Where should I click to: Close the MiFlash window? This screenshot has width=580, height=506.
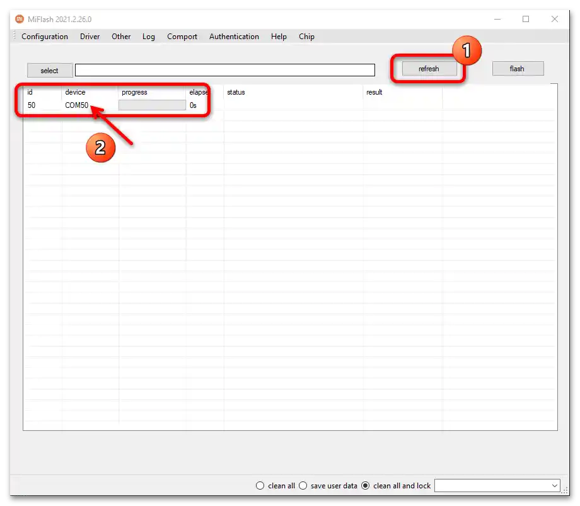(x=555, y=20)
